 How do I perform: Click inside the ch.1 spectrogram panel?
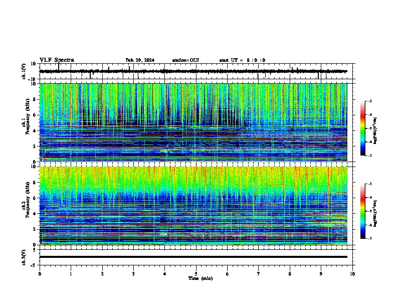193,122
